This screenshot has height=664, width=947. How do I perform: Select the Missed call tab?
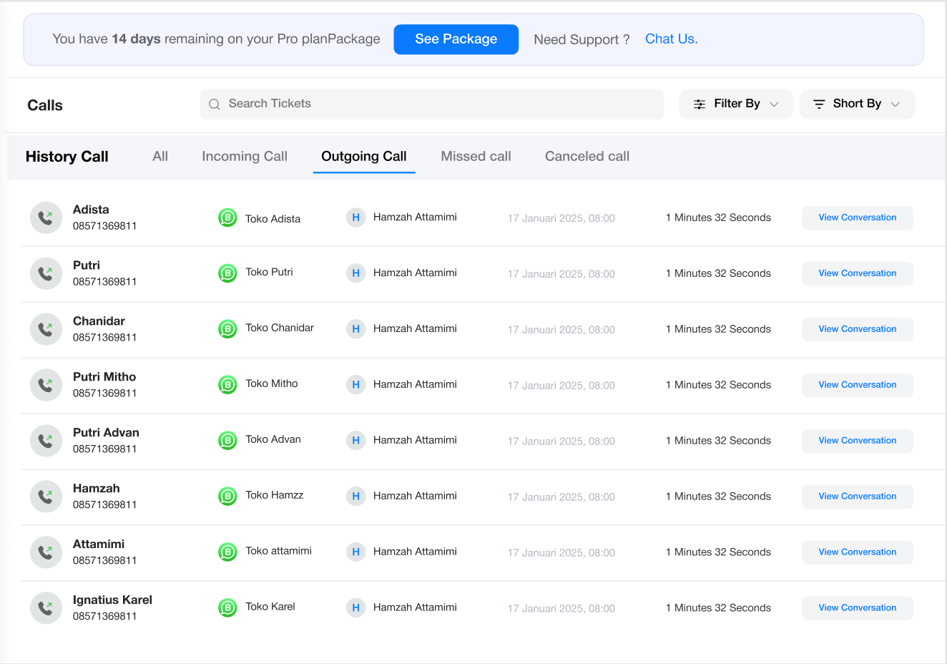476,157
